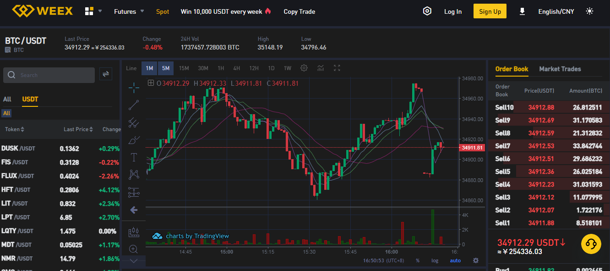This screenshot has width=610, height=271.
Task: Select the text annotation tool
Action: coord(134,157)
